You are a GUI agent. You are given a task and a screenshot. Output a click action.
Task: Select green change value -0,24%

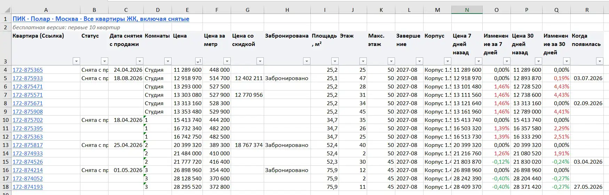[x=556, y=162]
